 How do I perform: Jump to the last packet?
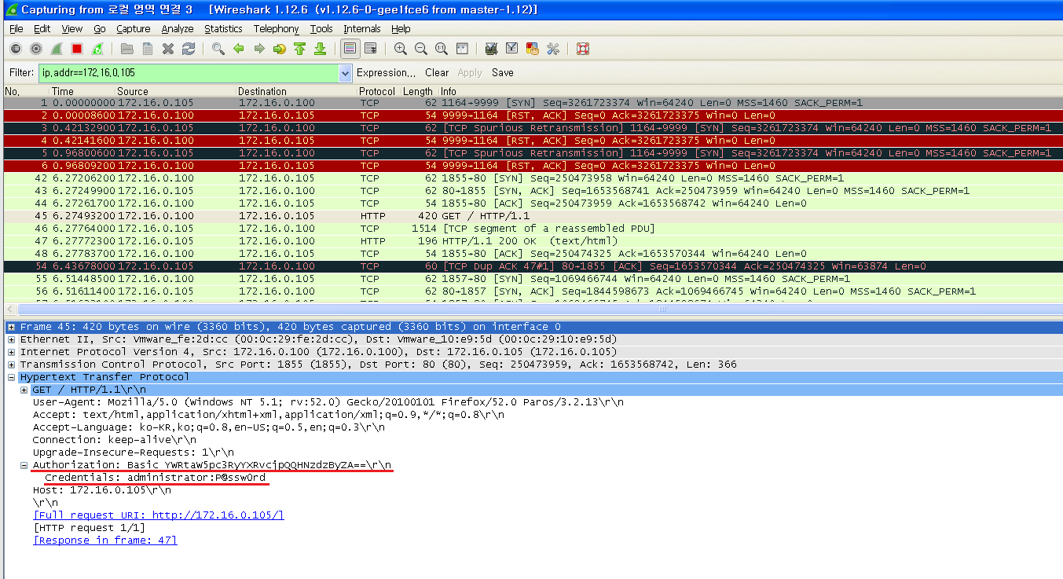pyautogui.click(x=320, y=49)
